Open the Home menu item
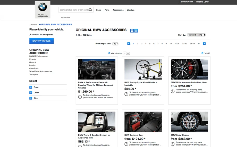The width and height of the screenshot is (237, 147). 99,10
